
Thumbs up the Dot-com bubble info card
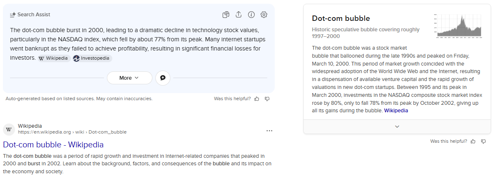tap(473, 142)
